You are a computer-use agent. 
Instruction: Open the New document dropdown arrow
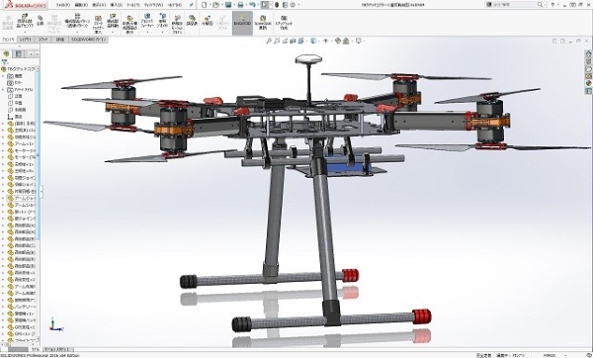[210, 5]
